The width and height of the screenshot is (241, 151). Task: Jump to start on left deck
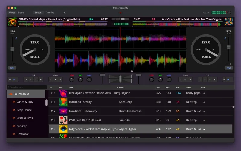pyautogui.click(x=10, y=79)
